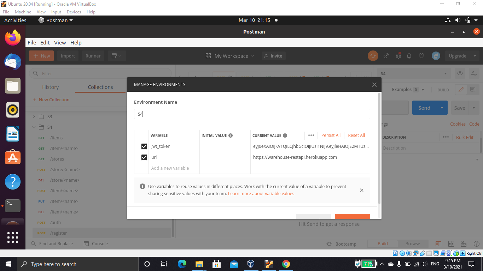Uncheck the url variable
483x271 pixels.
[x=144, y=157]
